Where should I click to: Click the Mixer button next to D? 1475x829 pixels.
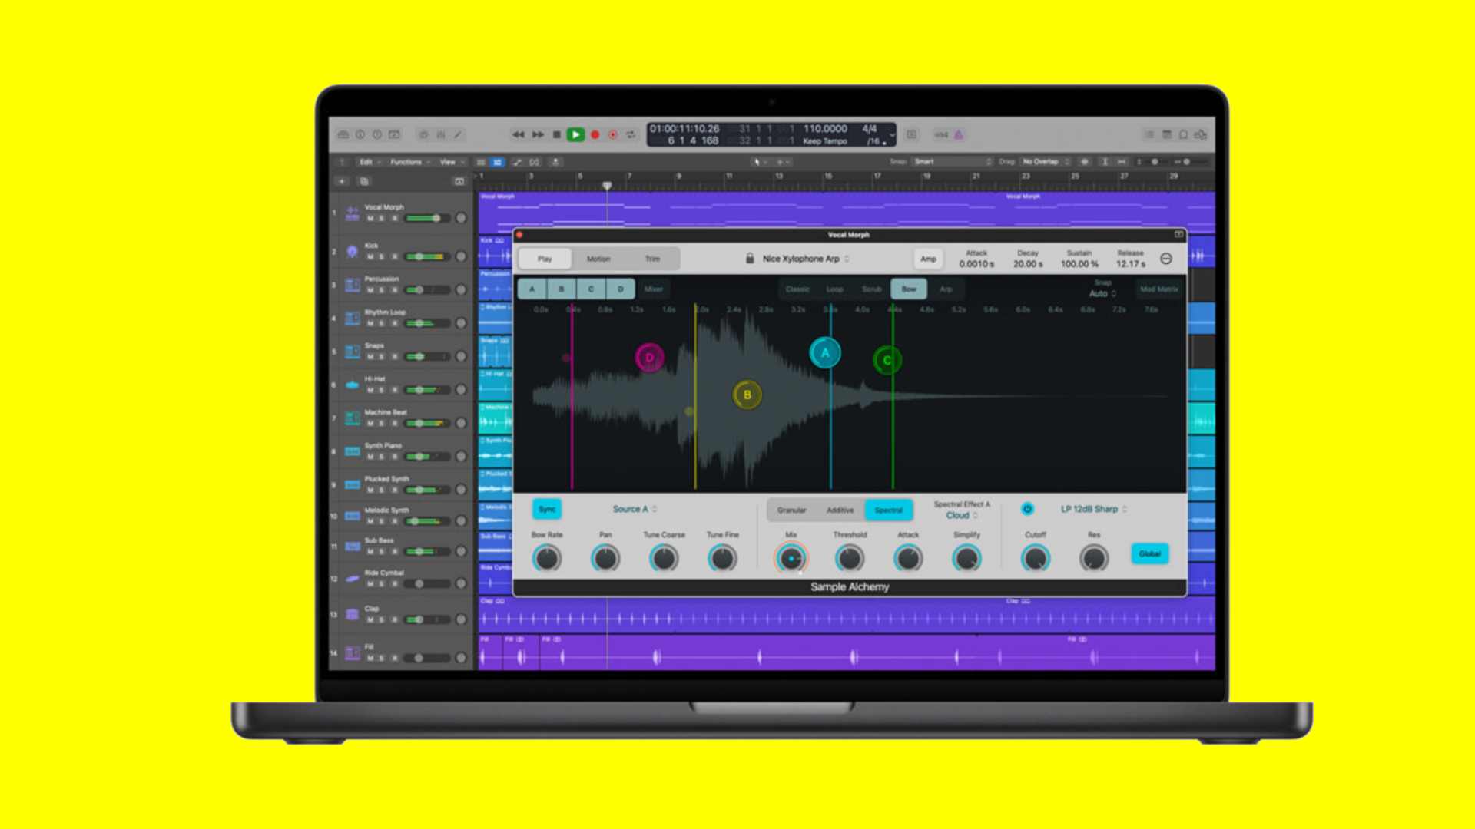[654, 289]
